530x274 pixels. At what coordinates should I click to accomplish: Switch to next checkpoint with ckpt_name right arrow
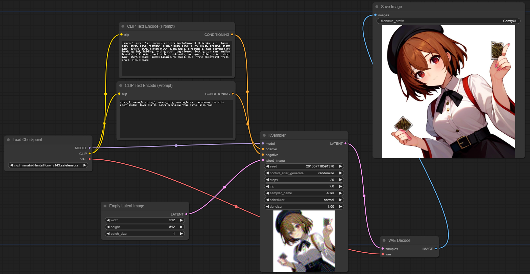pos(85,165)
